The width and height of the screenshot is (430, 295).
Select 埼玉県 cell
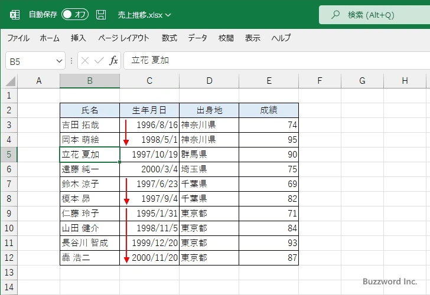click(209, 169)
